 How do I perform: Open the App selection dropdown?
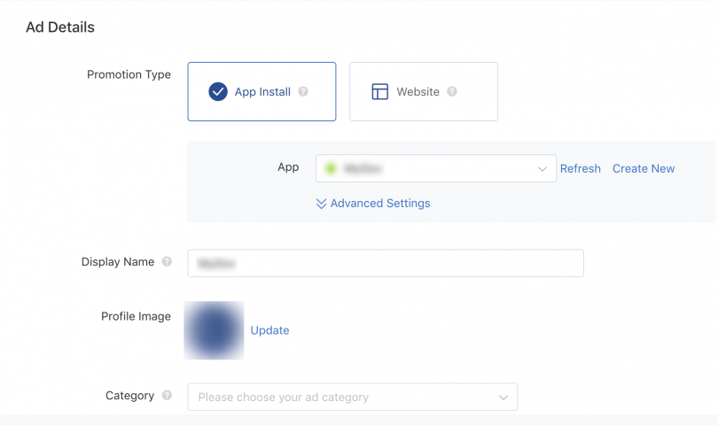pos(434,168)
